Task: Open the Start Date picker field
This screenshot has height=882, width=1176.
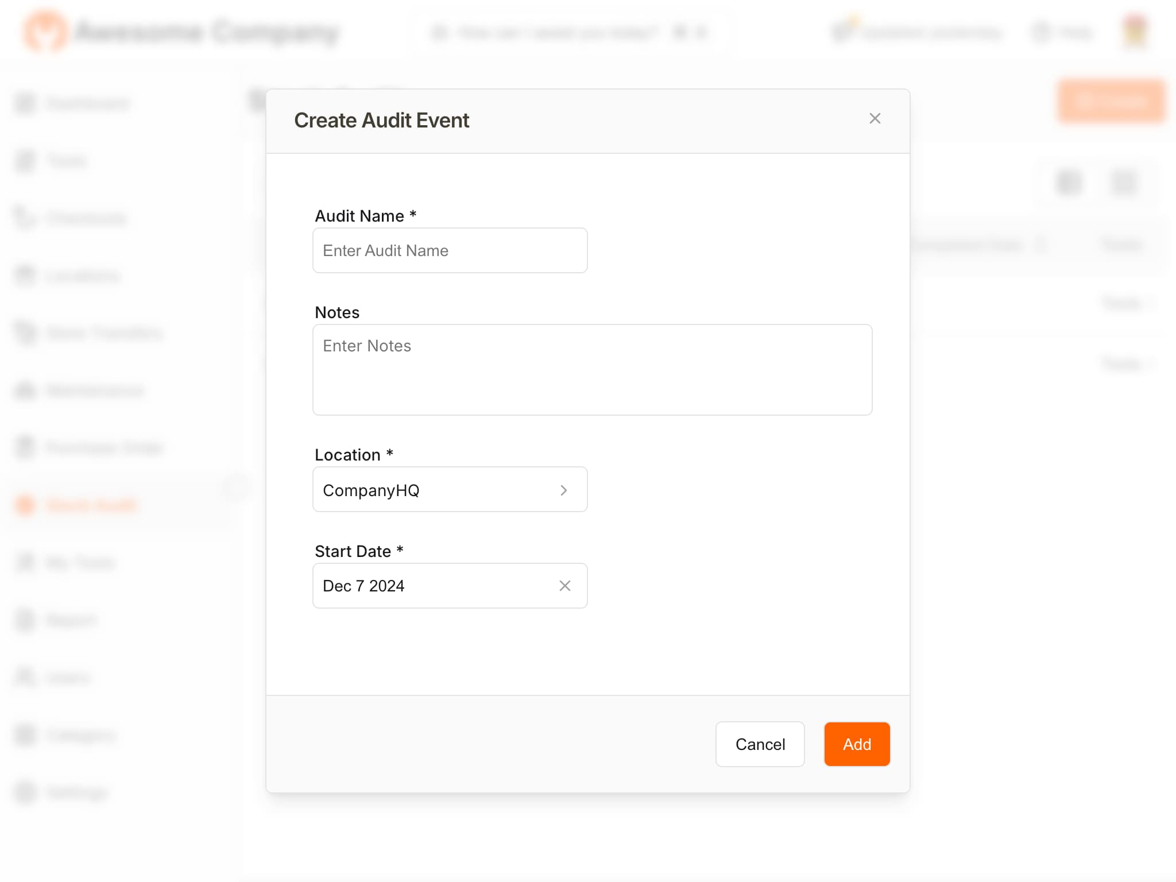Action: [x=431, y=586]
